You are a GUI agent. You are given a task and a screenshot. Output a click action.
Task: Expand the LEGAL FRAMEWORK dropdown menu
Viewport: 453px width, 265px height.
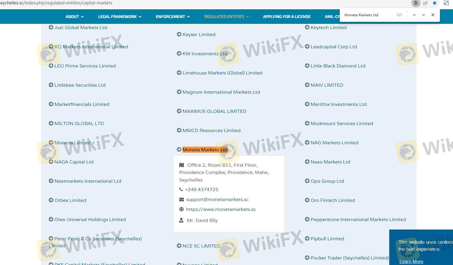click(x=120, y=17)
